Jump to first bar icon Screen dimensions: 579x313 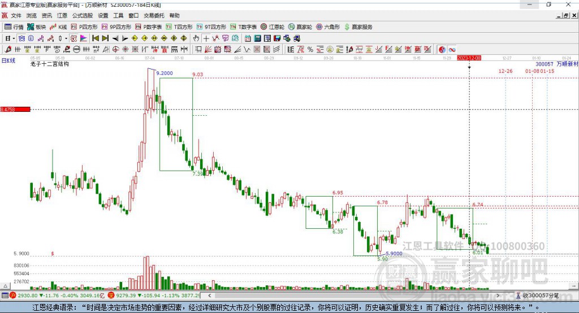coord(95,38)
